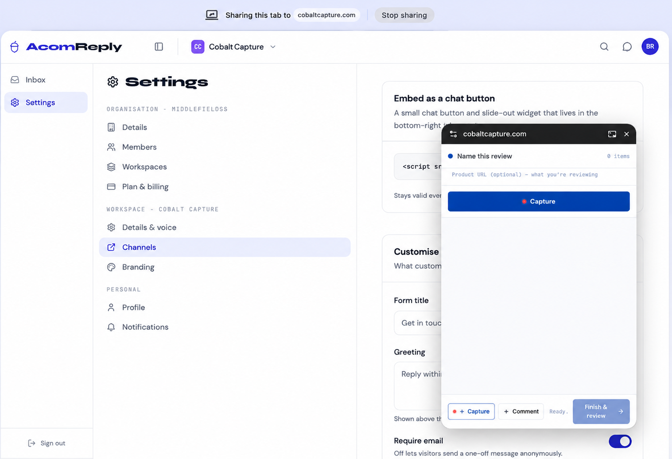This screenshot has width=672, height=459.
Task: Open the Members settings page
Action: [x=225, y=147]
